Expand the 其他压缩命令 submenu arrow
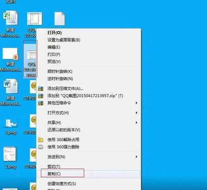The height and width of the screenshot is (190, 207). click(136, 103)
